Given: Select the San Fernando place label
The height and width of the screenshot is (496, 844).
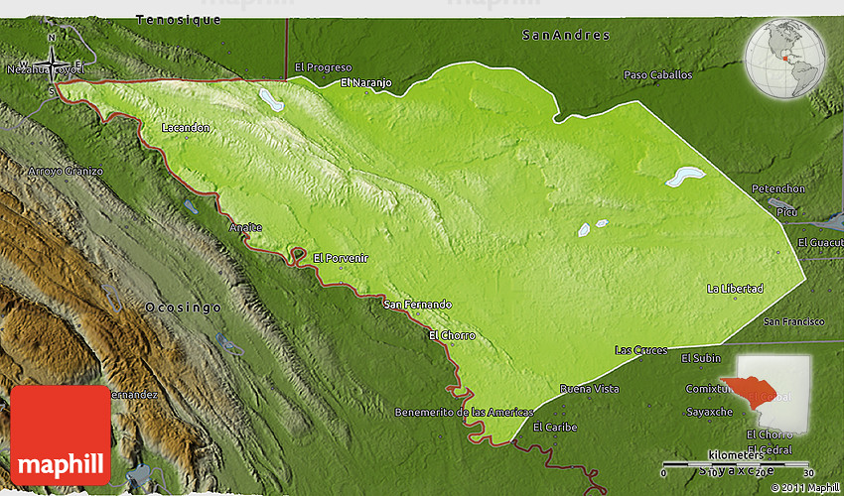Looking at the screenshot, I should click(x=417, y=304).
